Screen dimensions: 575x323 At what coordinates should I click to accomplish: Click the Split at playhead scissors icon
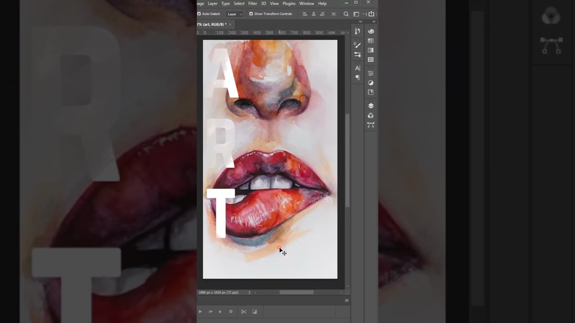[x=243, y=312]
